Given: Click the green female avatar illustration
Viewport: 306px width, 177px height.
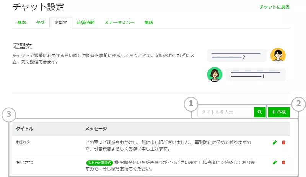Looking at the screenshot, I should click(x=215, y=74).
